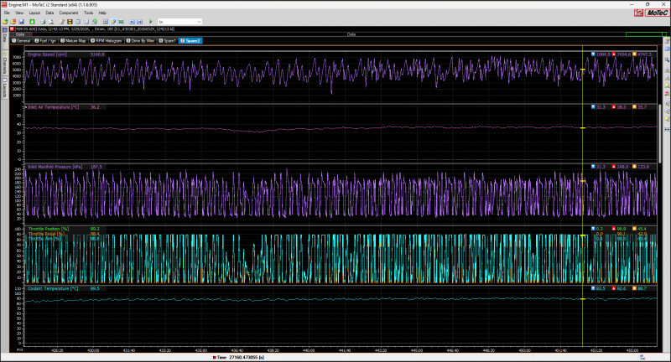Switch to the General worksheet tab
671x362 pixels.
[x=22, y=40]
